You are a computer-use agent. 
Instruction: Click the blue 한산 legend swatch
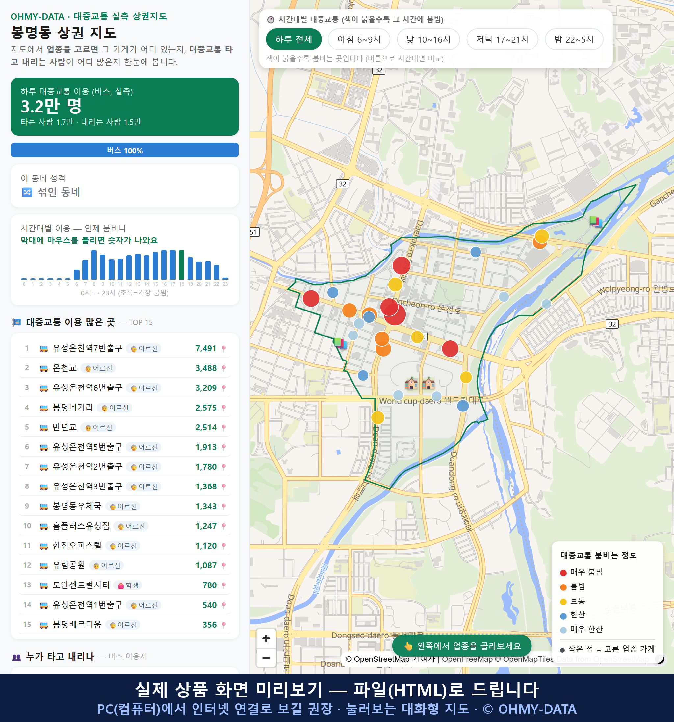pos(563,616)
